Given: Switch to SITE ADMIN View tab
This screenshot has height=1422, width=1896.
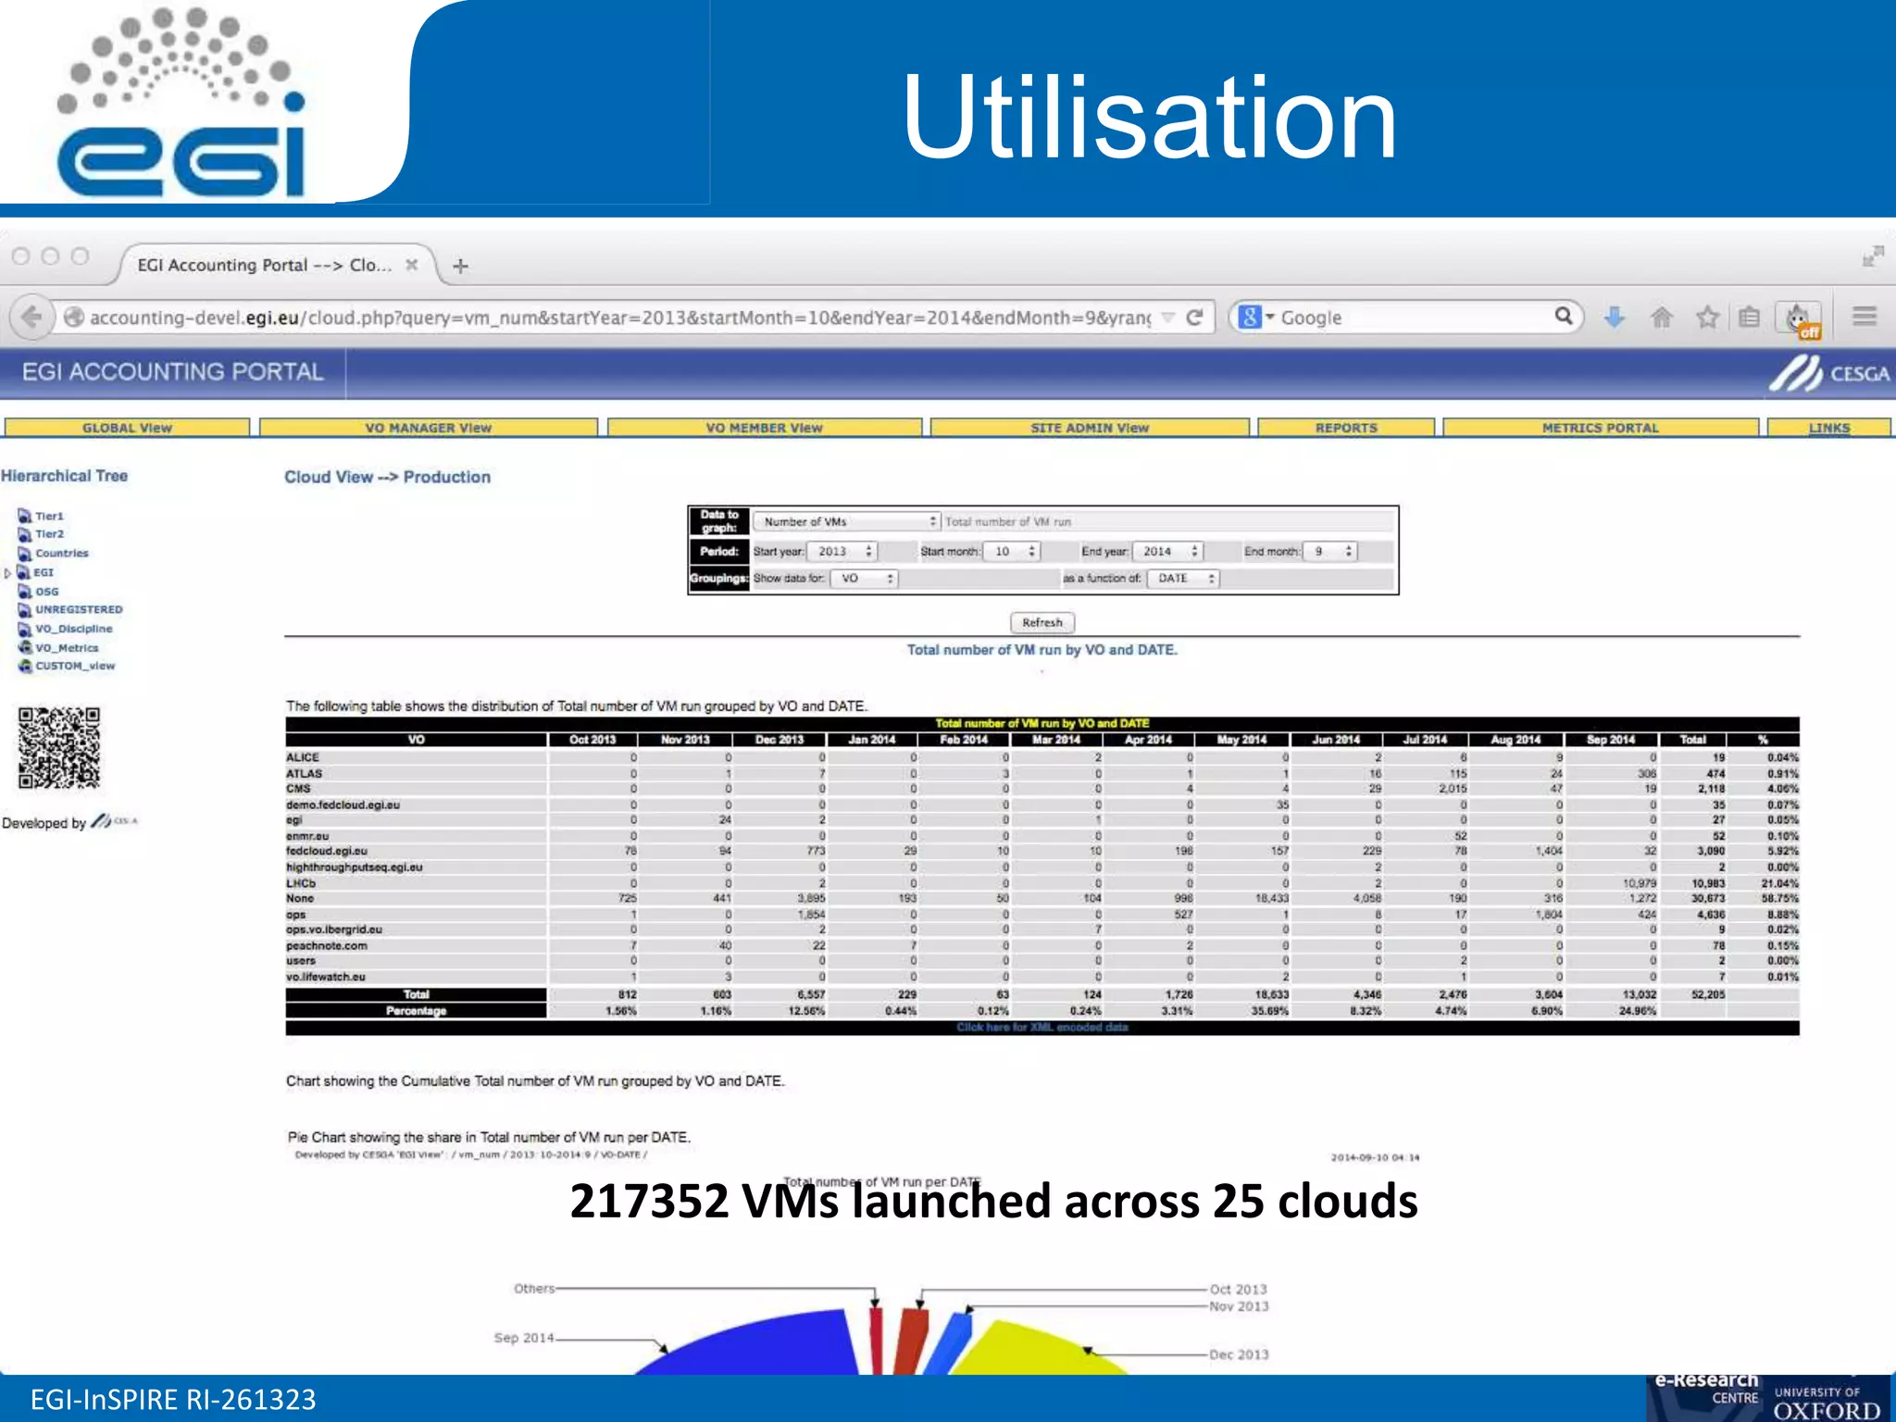Looking at the screenshot, I should click(x=1090, y=428).
